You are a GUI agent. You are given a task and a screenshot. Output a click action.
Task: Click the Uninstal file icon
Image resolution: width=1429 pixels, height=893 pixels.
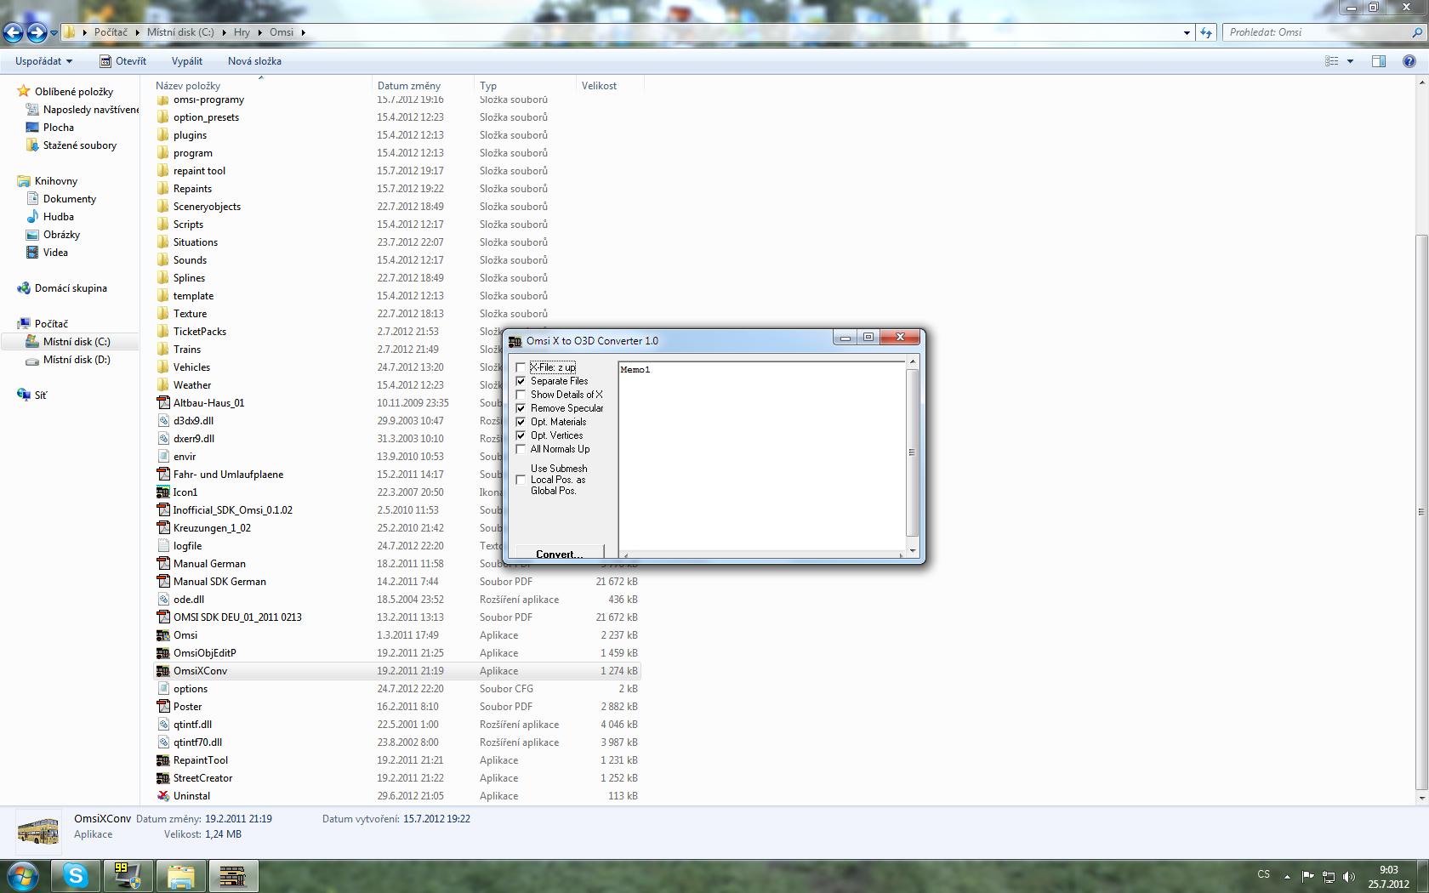(x=163, y=796)
